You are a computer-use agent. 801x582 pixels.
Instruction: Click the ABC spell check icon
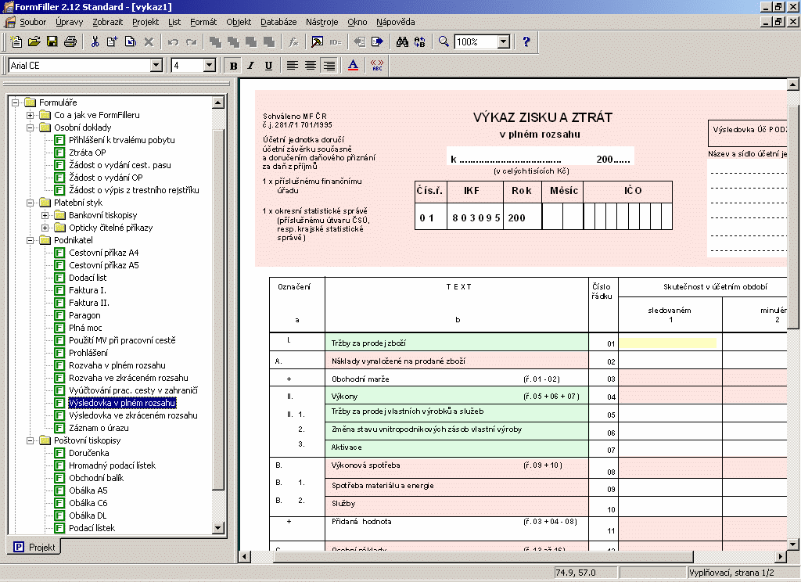(377, 66)
